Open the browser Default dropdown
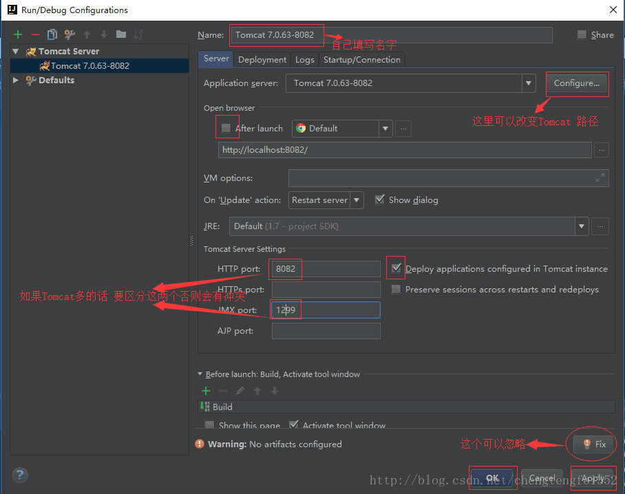The height and width of the screenshot is (494, 625). (x=385, y=129)
